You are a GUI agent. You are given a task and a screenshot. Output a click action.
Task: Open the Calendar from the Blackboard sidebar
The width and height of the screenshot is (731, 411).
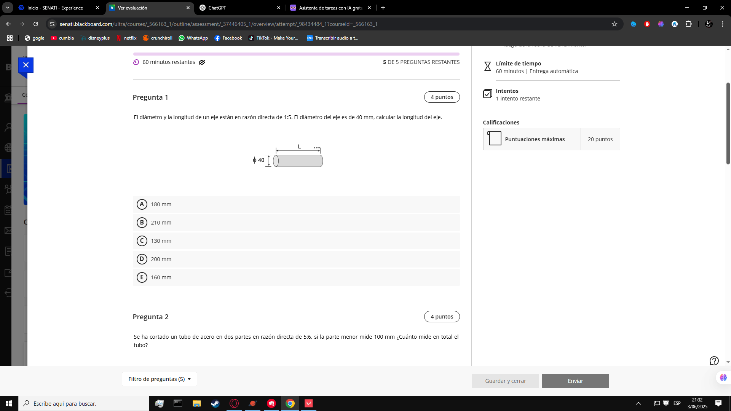point(8,210)
